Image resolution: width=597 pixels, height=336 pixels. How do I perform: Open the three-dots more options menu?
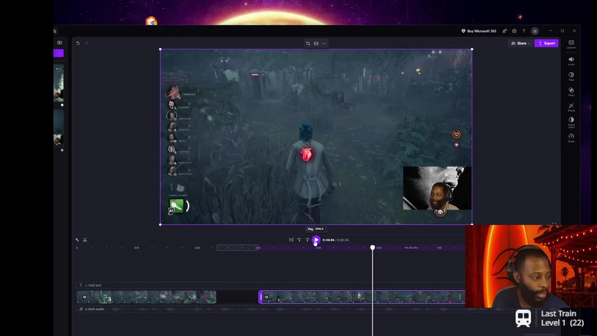pos(324,43)
